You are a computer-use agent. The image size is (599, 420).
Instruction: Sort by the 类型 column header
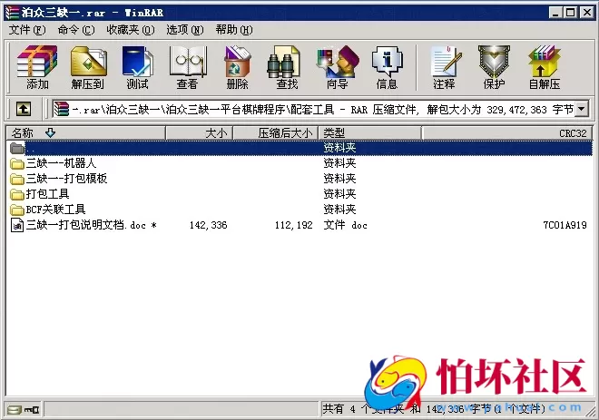pyautogui.click(x=369, y=132)
